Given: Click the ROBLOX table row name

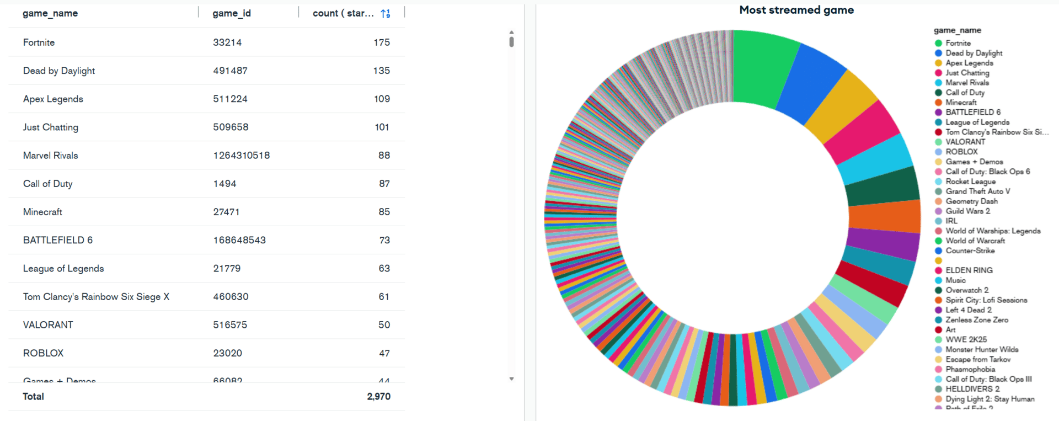Looking at the screenshot, I should [x=43, y=353].
